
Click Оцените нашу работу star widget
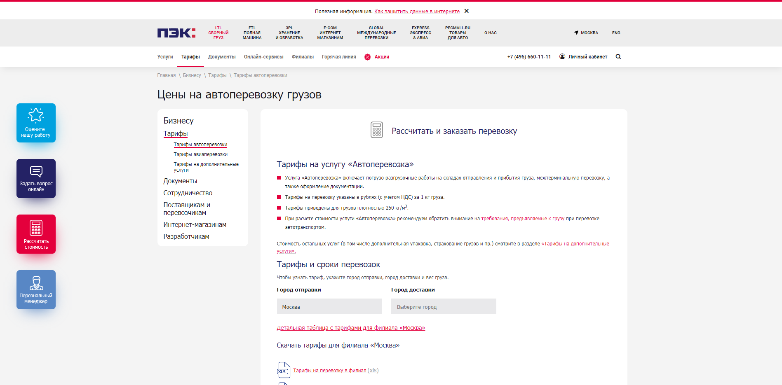tap(36, 123)
